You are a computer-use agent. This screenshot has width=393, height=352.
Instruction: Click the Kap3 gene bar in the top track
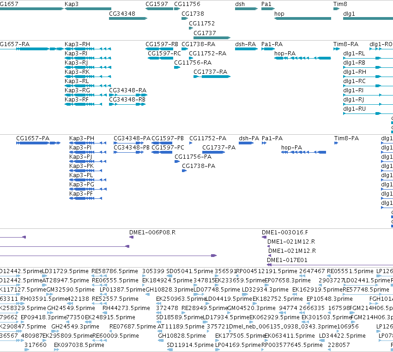click(88, 9)
